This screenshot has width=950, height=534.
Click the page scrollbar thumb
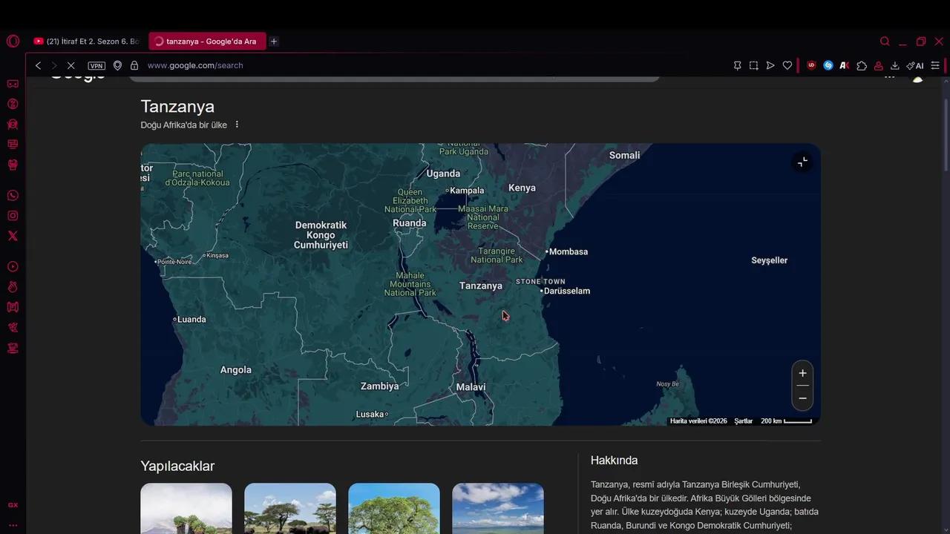pyautogui.click(x=946, y=133)
